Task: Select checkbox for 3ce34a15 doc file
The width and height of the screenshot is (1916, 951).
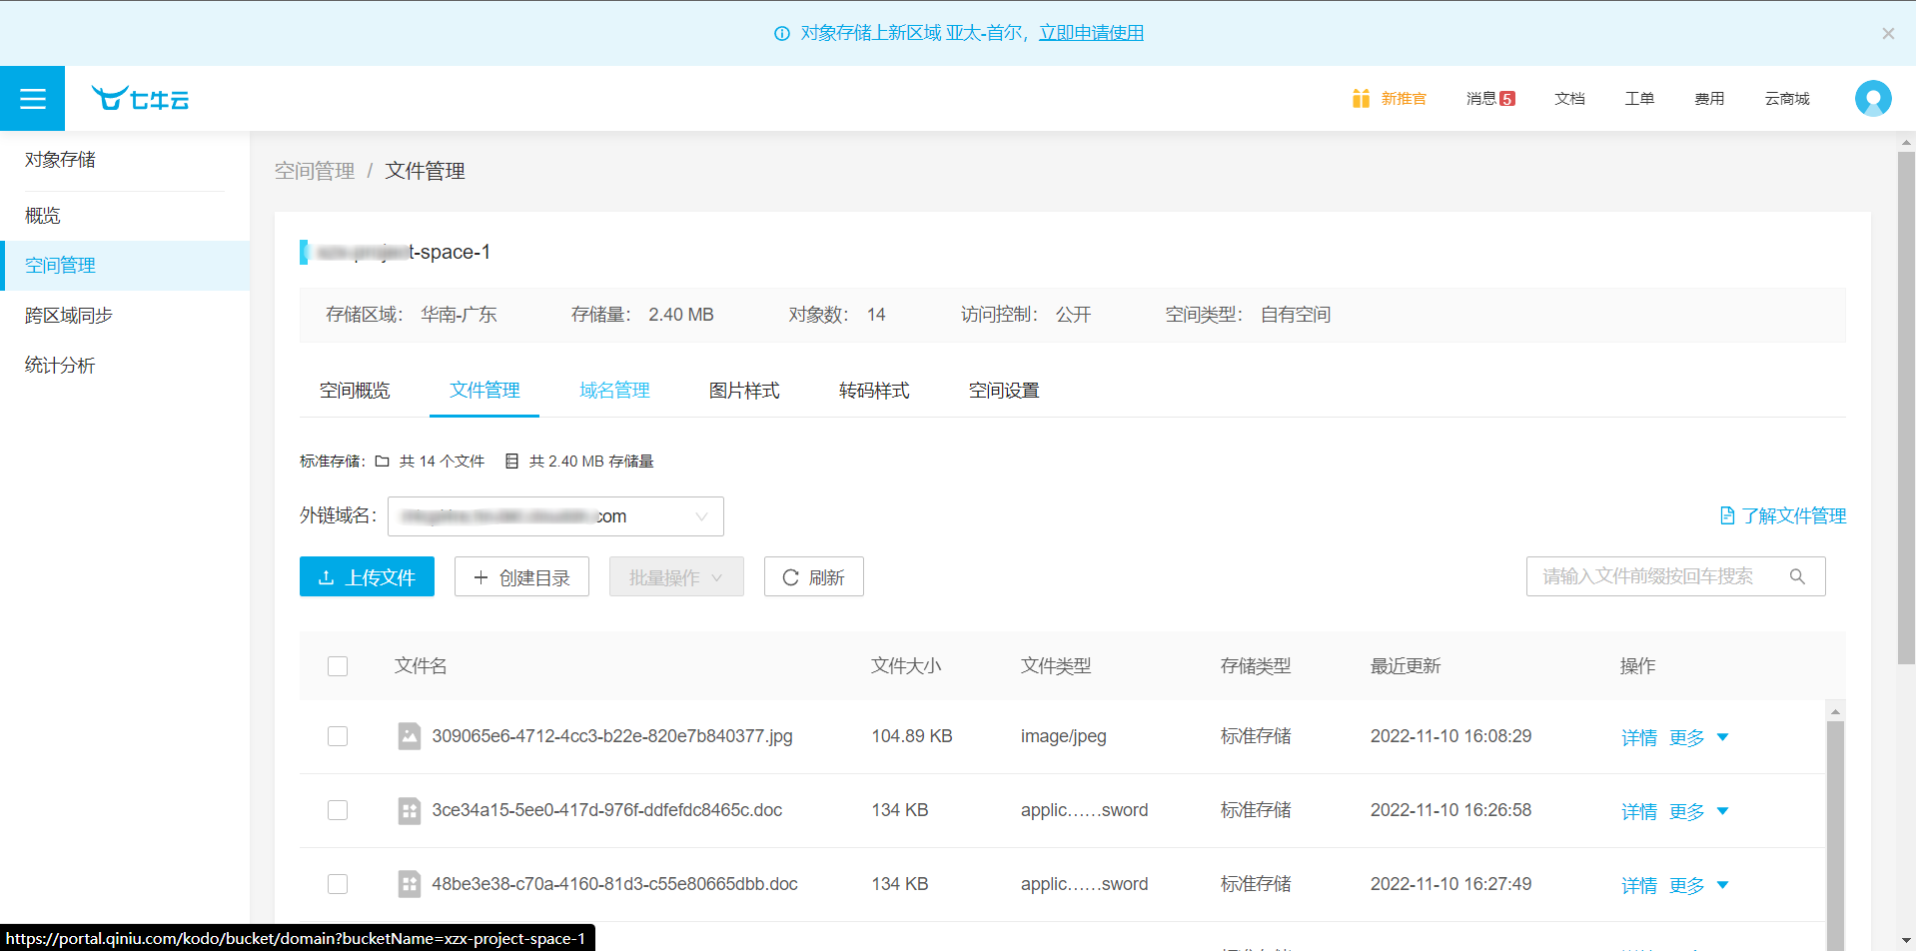Action: 338,810
